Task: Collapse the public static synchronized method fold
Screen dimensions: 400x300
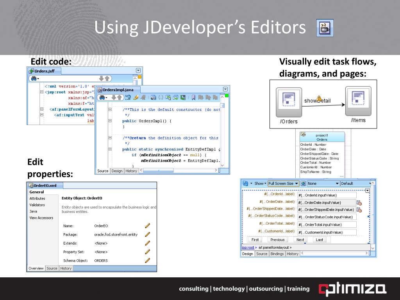Action: click(110, 149)
